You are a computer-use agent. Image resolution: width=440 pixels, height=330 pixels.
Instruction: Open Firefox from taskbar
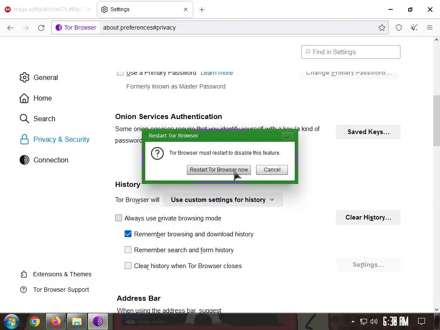tap(55, 321)
